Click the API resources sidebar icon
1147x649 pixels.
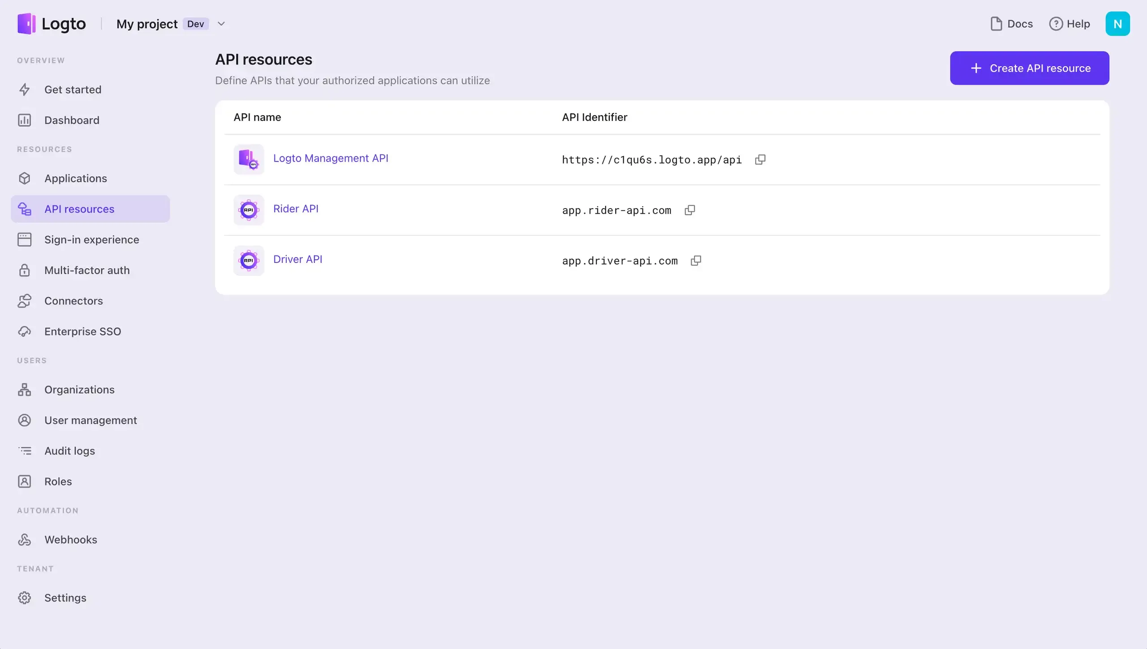click(25, 209)
